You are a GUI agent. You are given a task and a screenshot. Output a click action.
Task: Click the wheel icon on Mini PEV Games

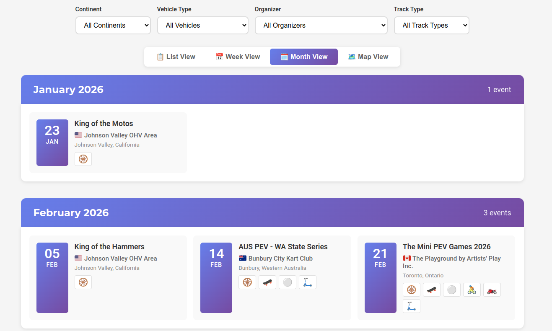[412, 290]
